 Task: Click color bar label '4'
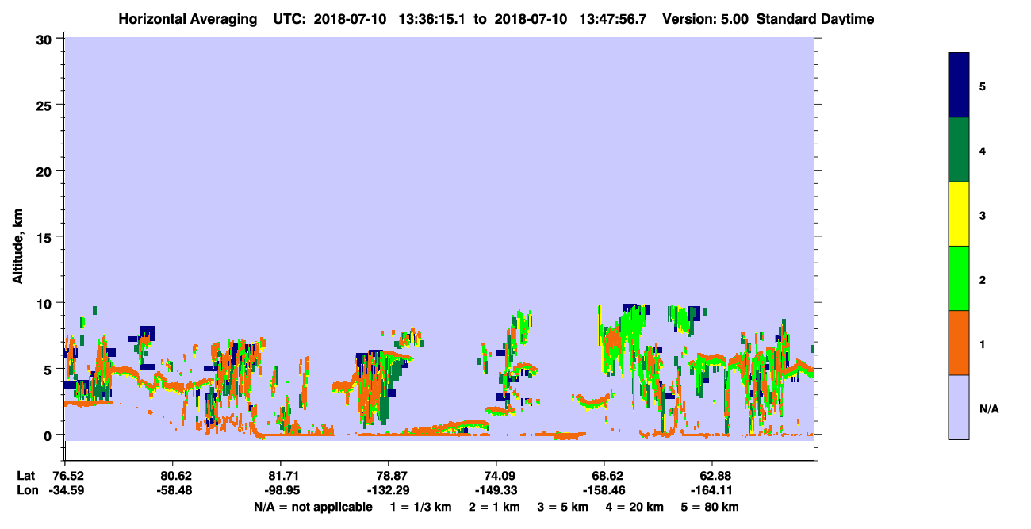983,150
